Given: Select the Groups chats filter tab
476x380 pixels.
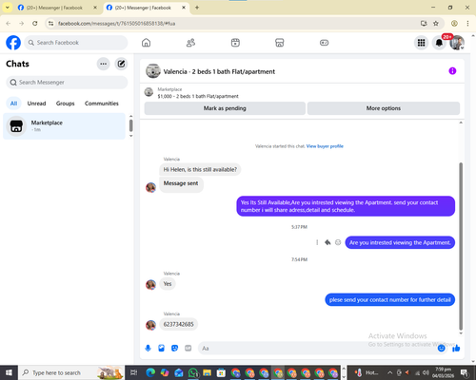Looking at the screenshot, I should pyautogui.click(x=65, y=104).
